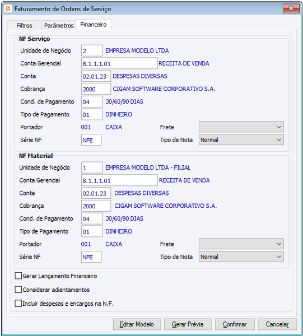The image size is (303, 336).
Task: Confirm with the Confirmar button
Action: click(x=235, y=324)
